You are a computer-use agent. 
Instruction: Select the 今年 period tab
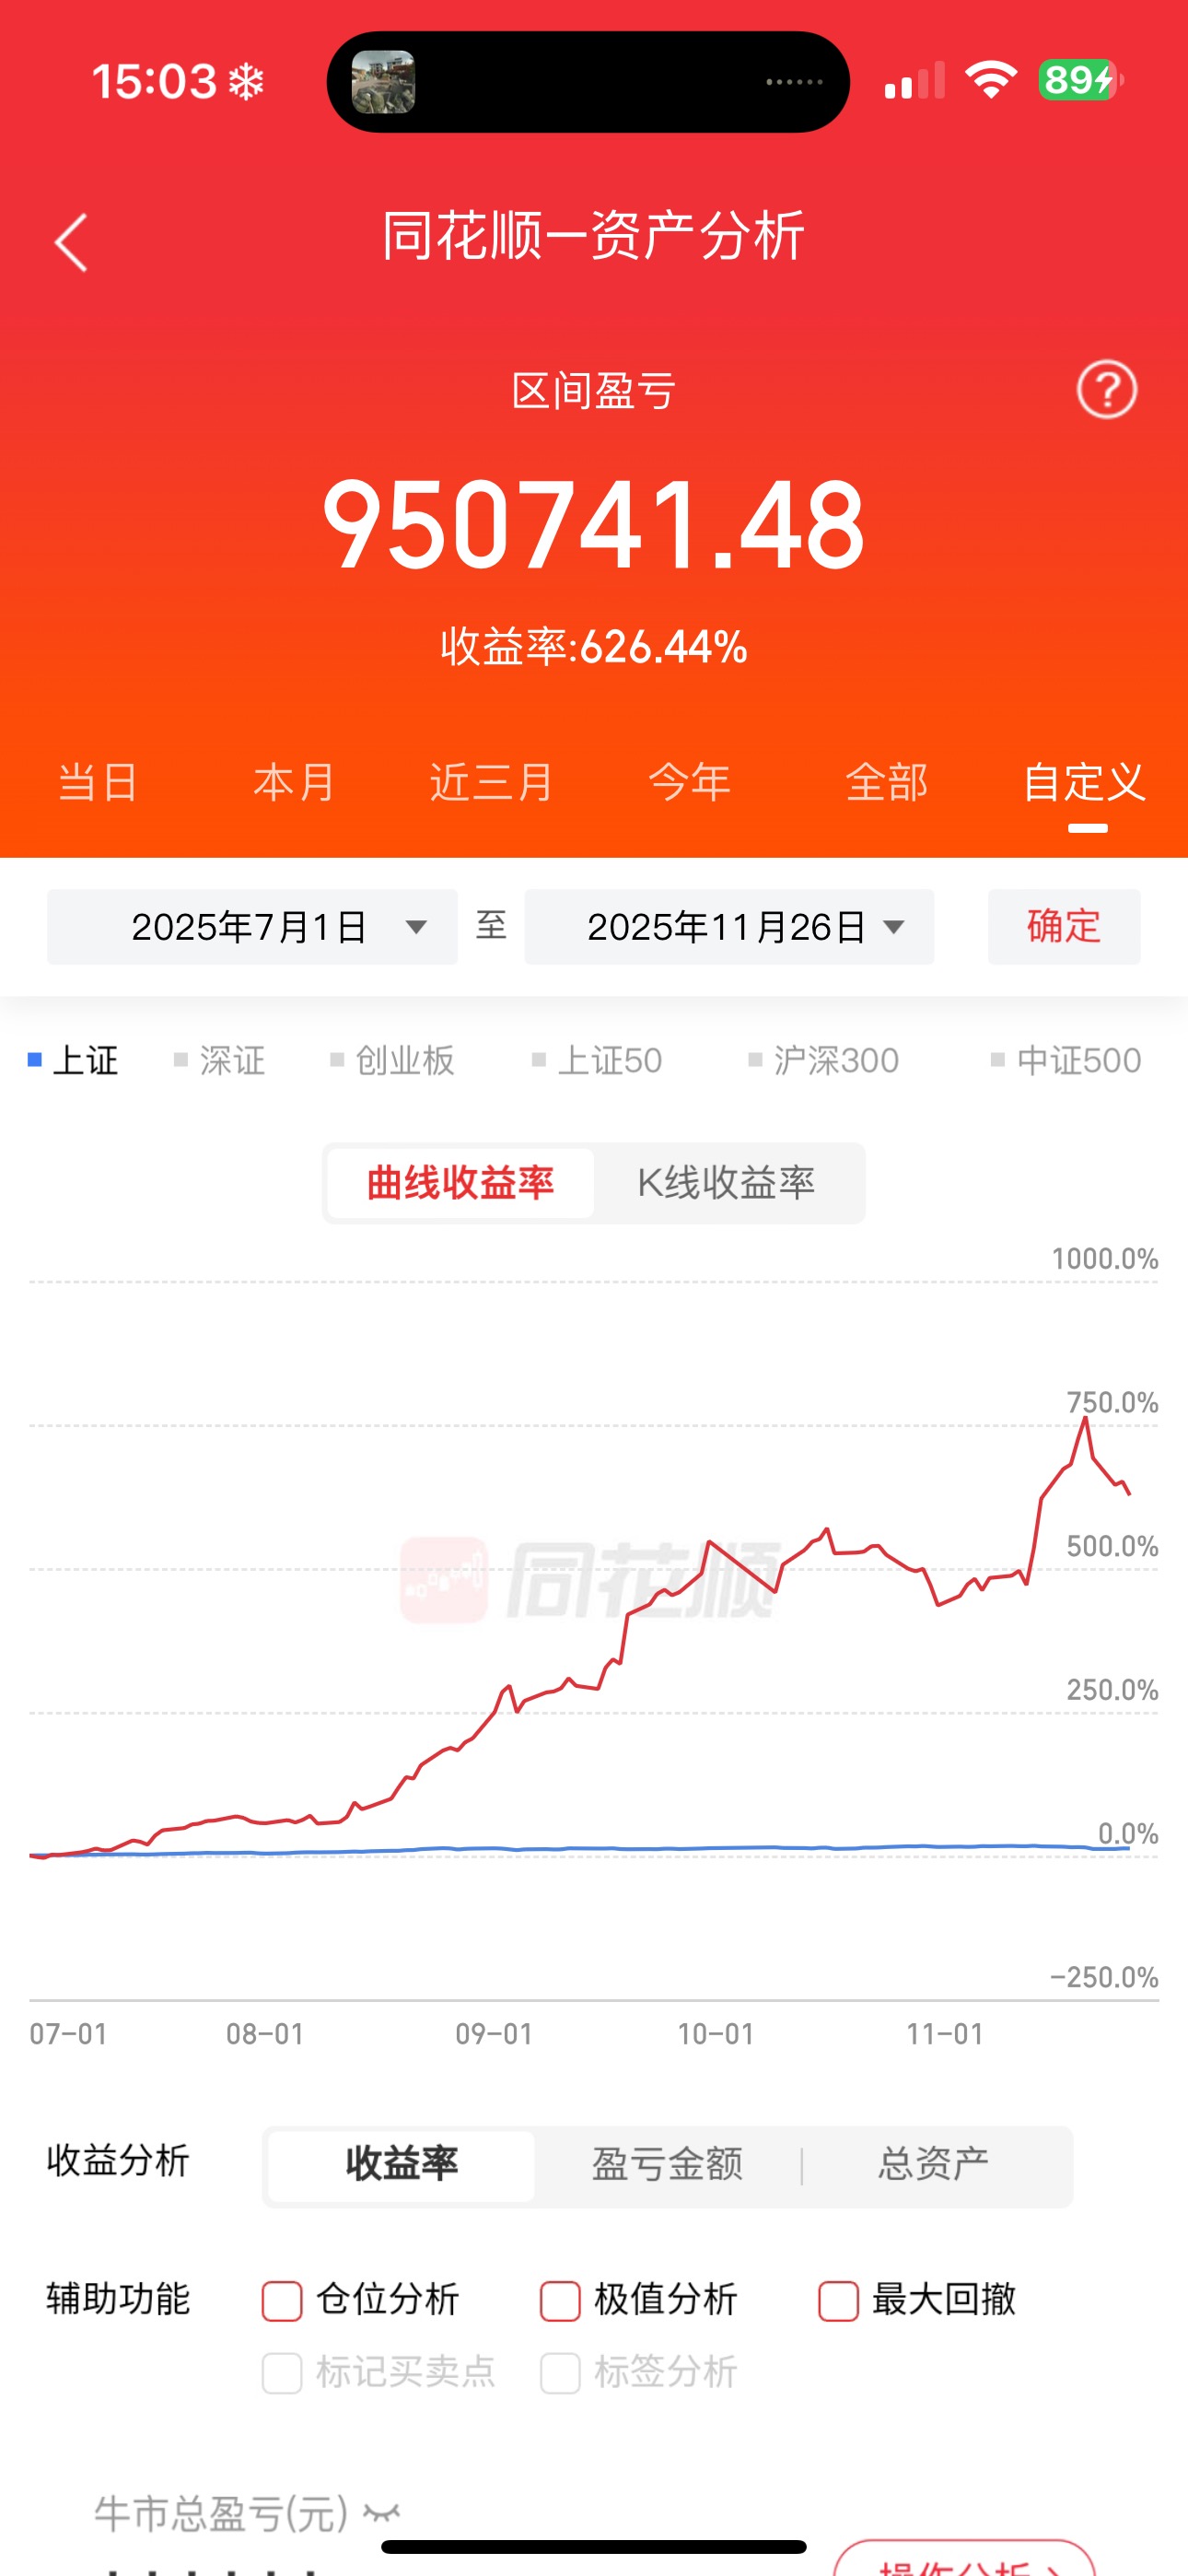(689, 782)
